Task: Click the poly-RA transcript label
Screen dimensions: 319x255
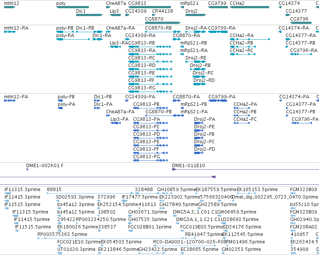Action: [65, 36]
